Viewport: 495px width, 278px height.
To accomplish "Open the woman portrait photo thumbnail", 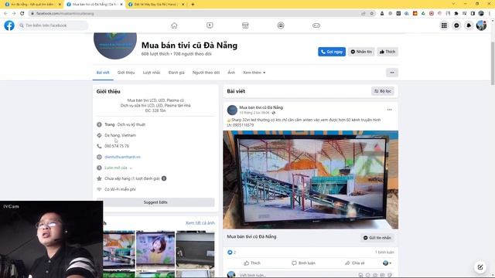I will [155, 249].
